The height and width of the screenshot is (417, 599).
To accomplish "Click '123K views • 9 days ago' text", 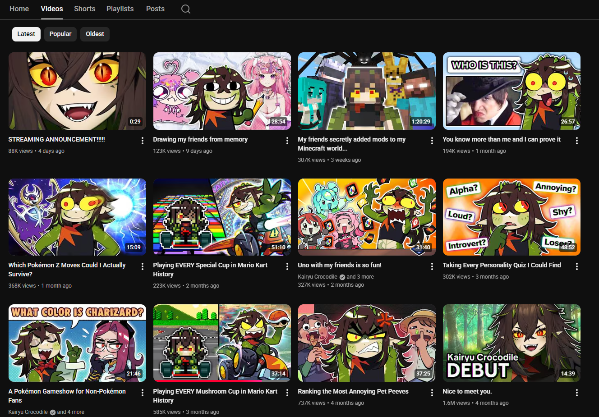I will point(183,151).
